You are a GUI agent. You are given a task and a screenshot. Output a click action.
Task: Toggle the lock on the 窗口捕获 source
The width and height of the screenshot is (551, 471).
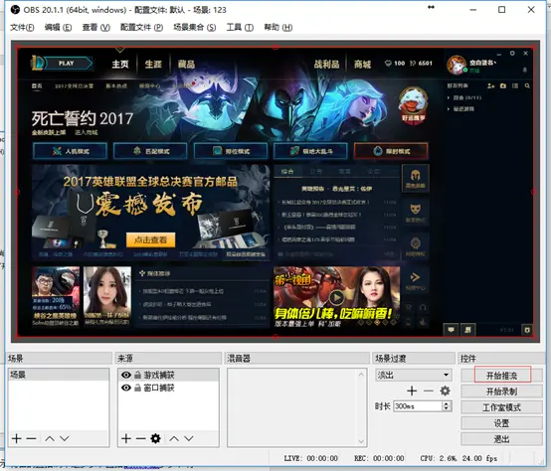(137, 388)
